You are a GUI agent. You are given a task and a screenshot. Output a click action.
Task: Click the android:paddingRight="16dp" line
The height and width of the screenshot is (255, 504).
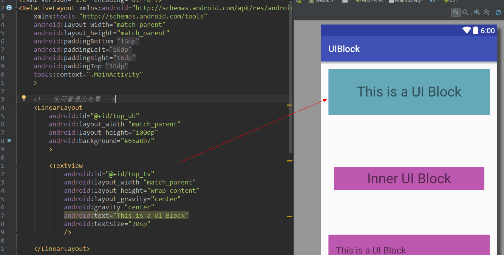pos(85,58)
